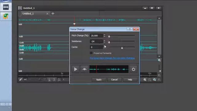Screen dimensions: 197x111
Task: Add a new tab with plus button
Action: pos(53,14)
